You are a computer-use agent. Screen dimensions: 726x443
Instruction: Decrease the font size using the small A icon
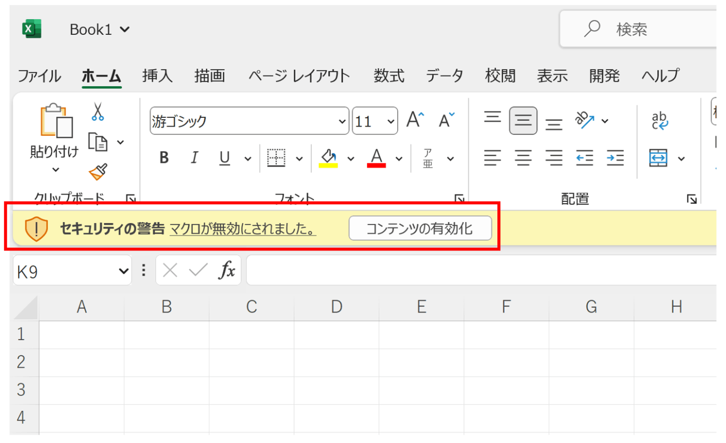pos(444,120)
